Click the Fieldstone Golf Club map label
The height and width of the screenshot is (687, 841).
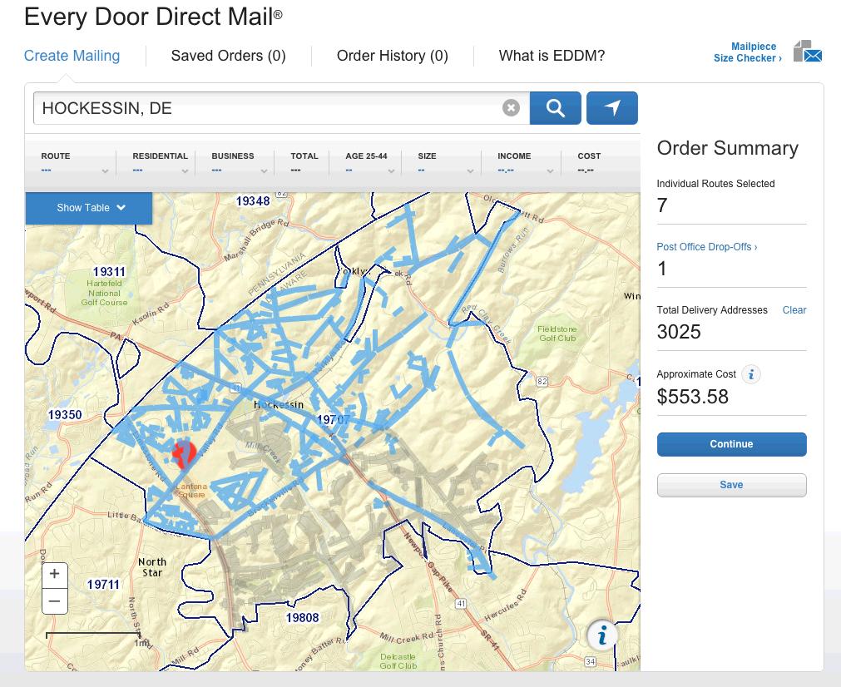(x=557, y=334)
